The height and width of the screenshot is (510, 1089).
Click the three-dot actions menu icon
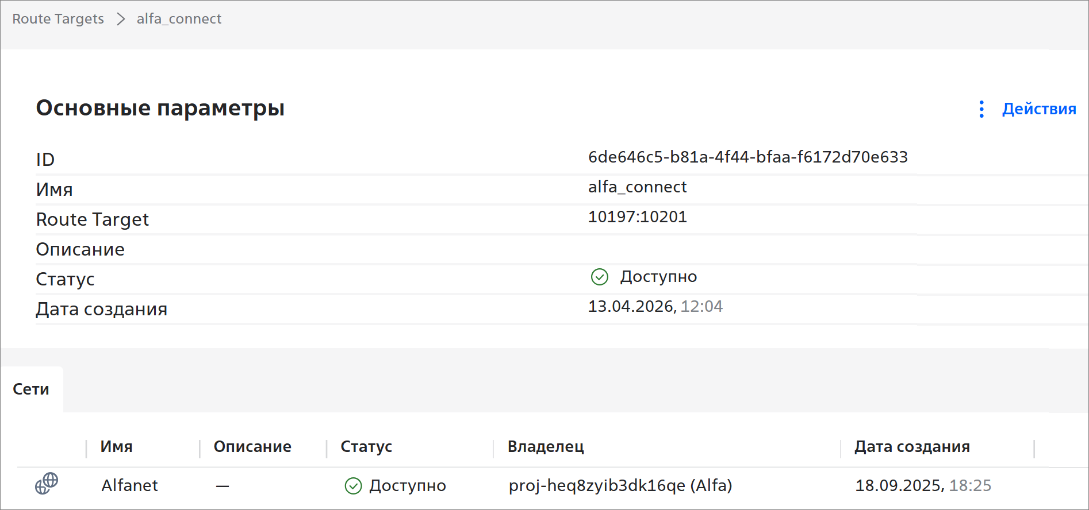[x=981, y=109]
